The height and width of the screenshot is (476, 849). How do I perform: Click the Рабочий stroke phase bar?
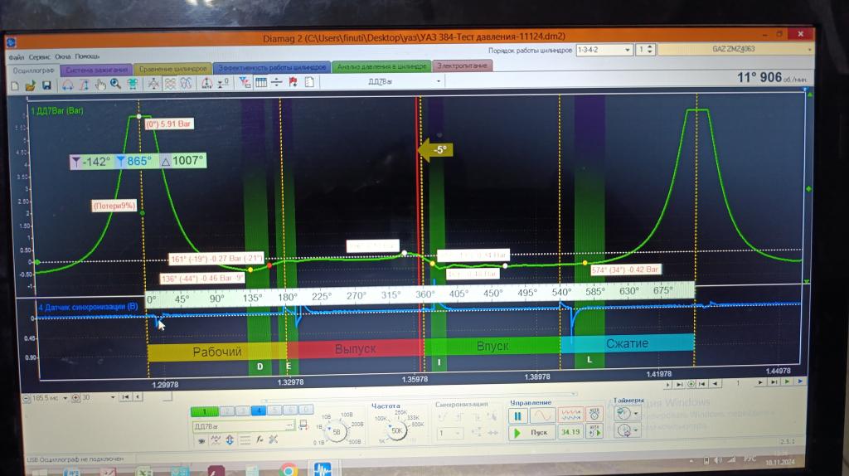(x=217, y=352)
